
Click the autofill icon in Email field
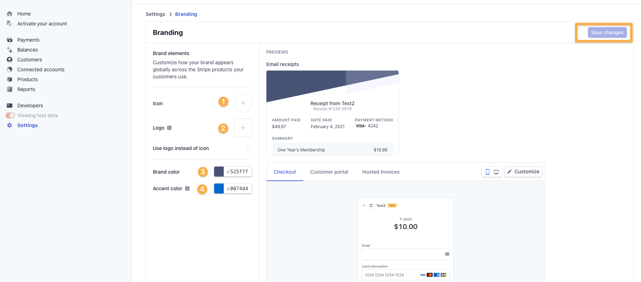[x=447, y=254]
